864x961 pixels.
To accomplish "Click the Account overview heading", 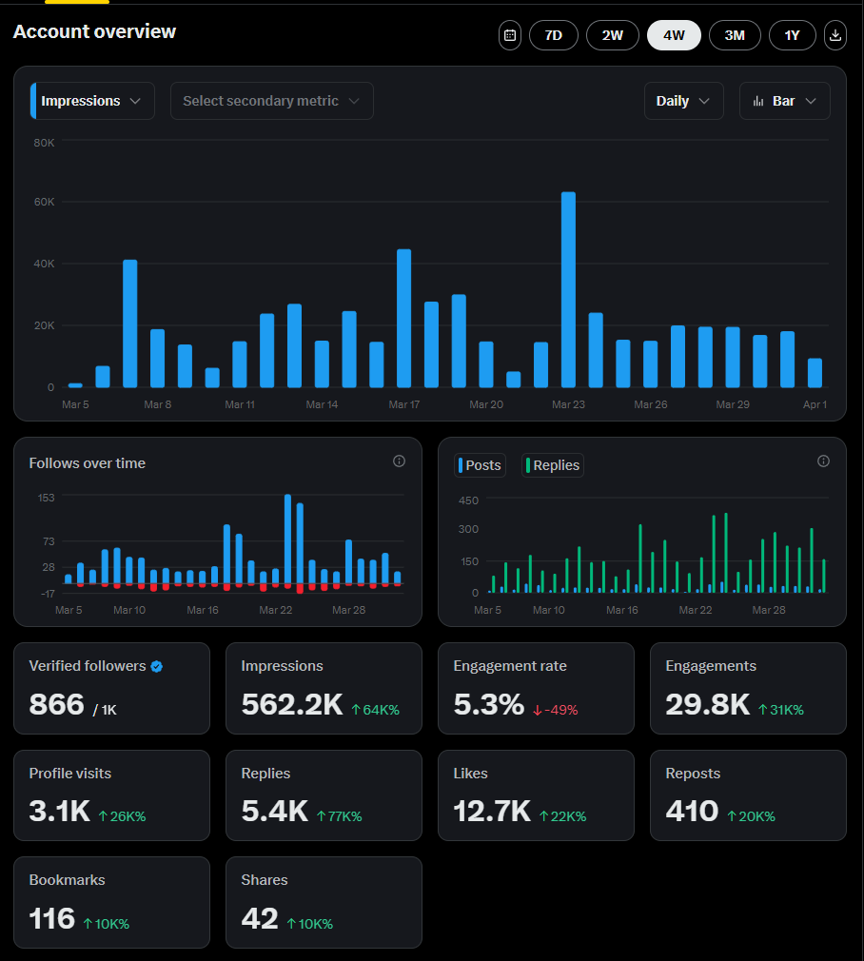I will point(94,31).
